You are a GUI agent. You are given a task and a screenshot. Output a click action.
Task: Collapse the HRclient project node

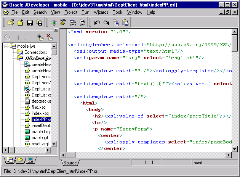(x=14, y=58)
